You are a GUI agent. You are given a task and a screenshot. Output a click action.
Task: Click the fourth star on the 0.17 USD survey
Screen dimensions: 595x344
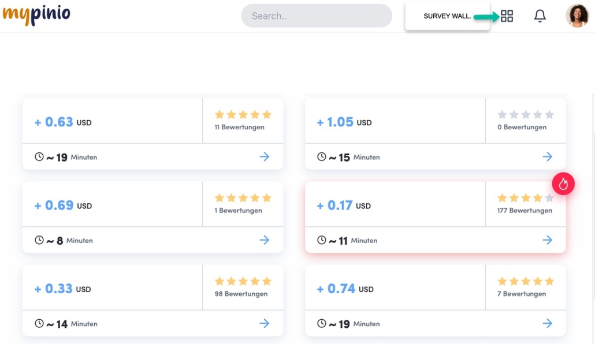(x=537, y=197)
